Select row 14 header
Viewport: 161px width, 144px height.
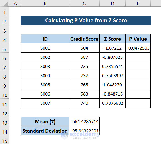(x=4, y=131)
